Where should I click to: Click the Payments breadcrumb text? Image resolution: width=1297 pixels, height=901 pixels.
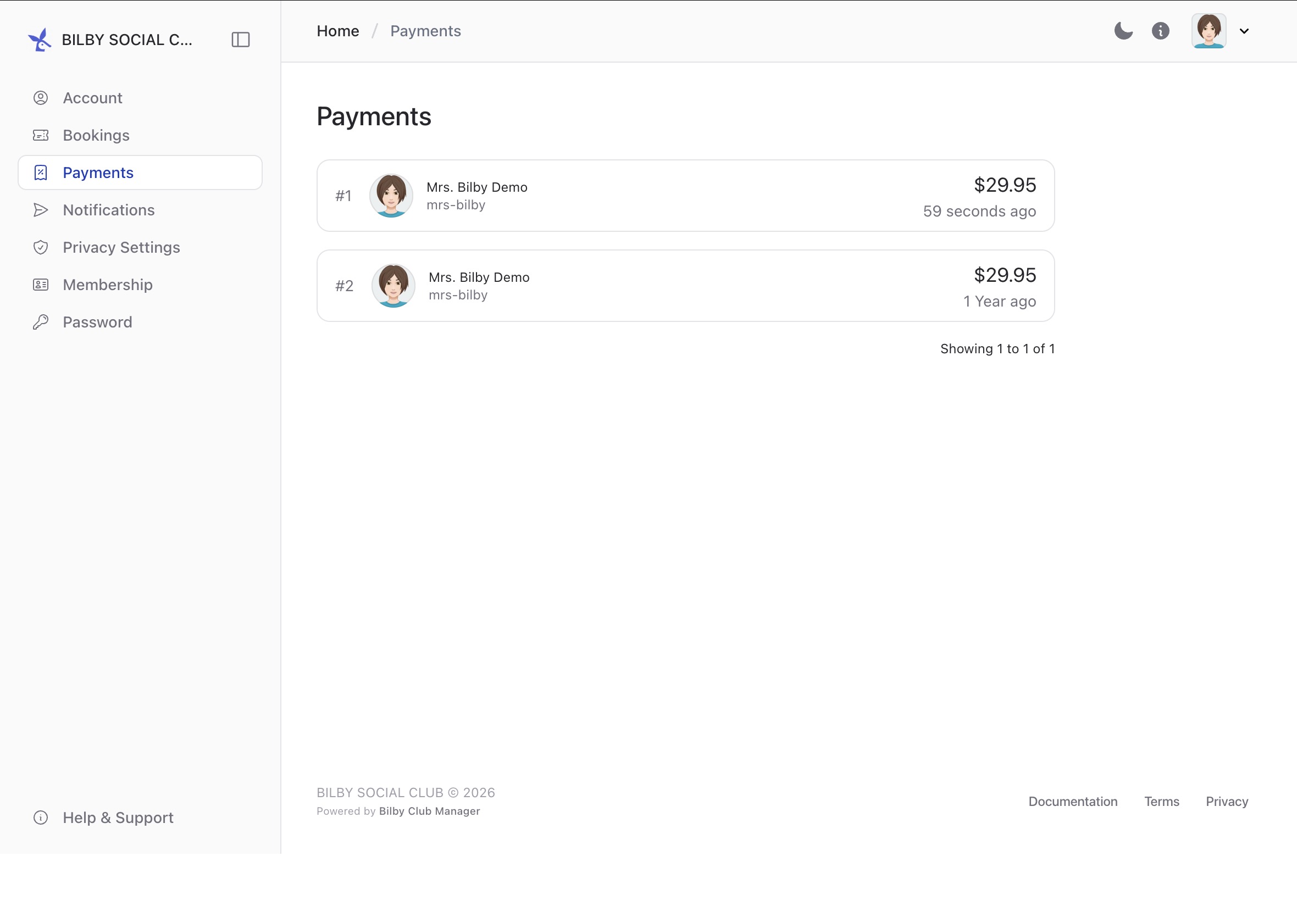(425, 31)
